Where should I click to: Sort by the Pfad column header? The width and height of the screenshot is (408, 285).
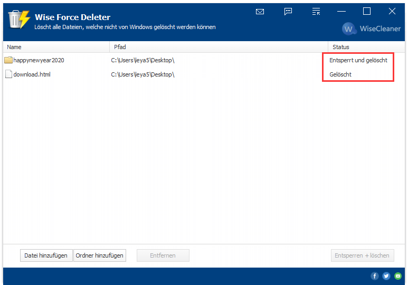[219, 47]
